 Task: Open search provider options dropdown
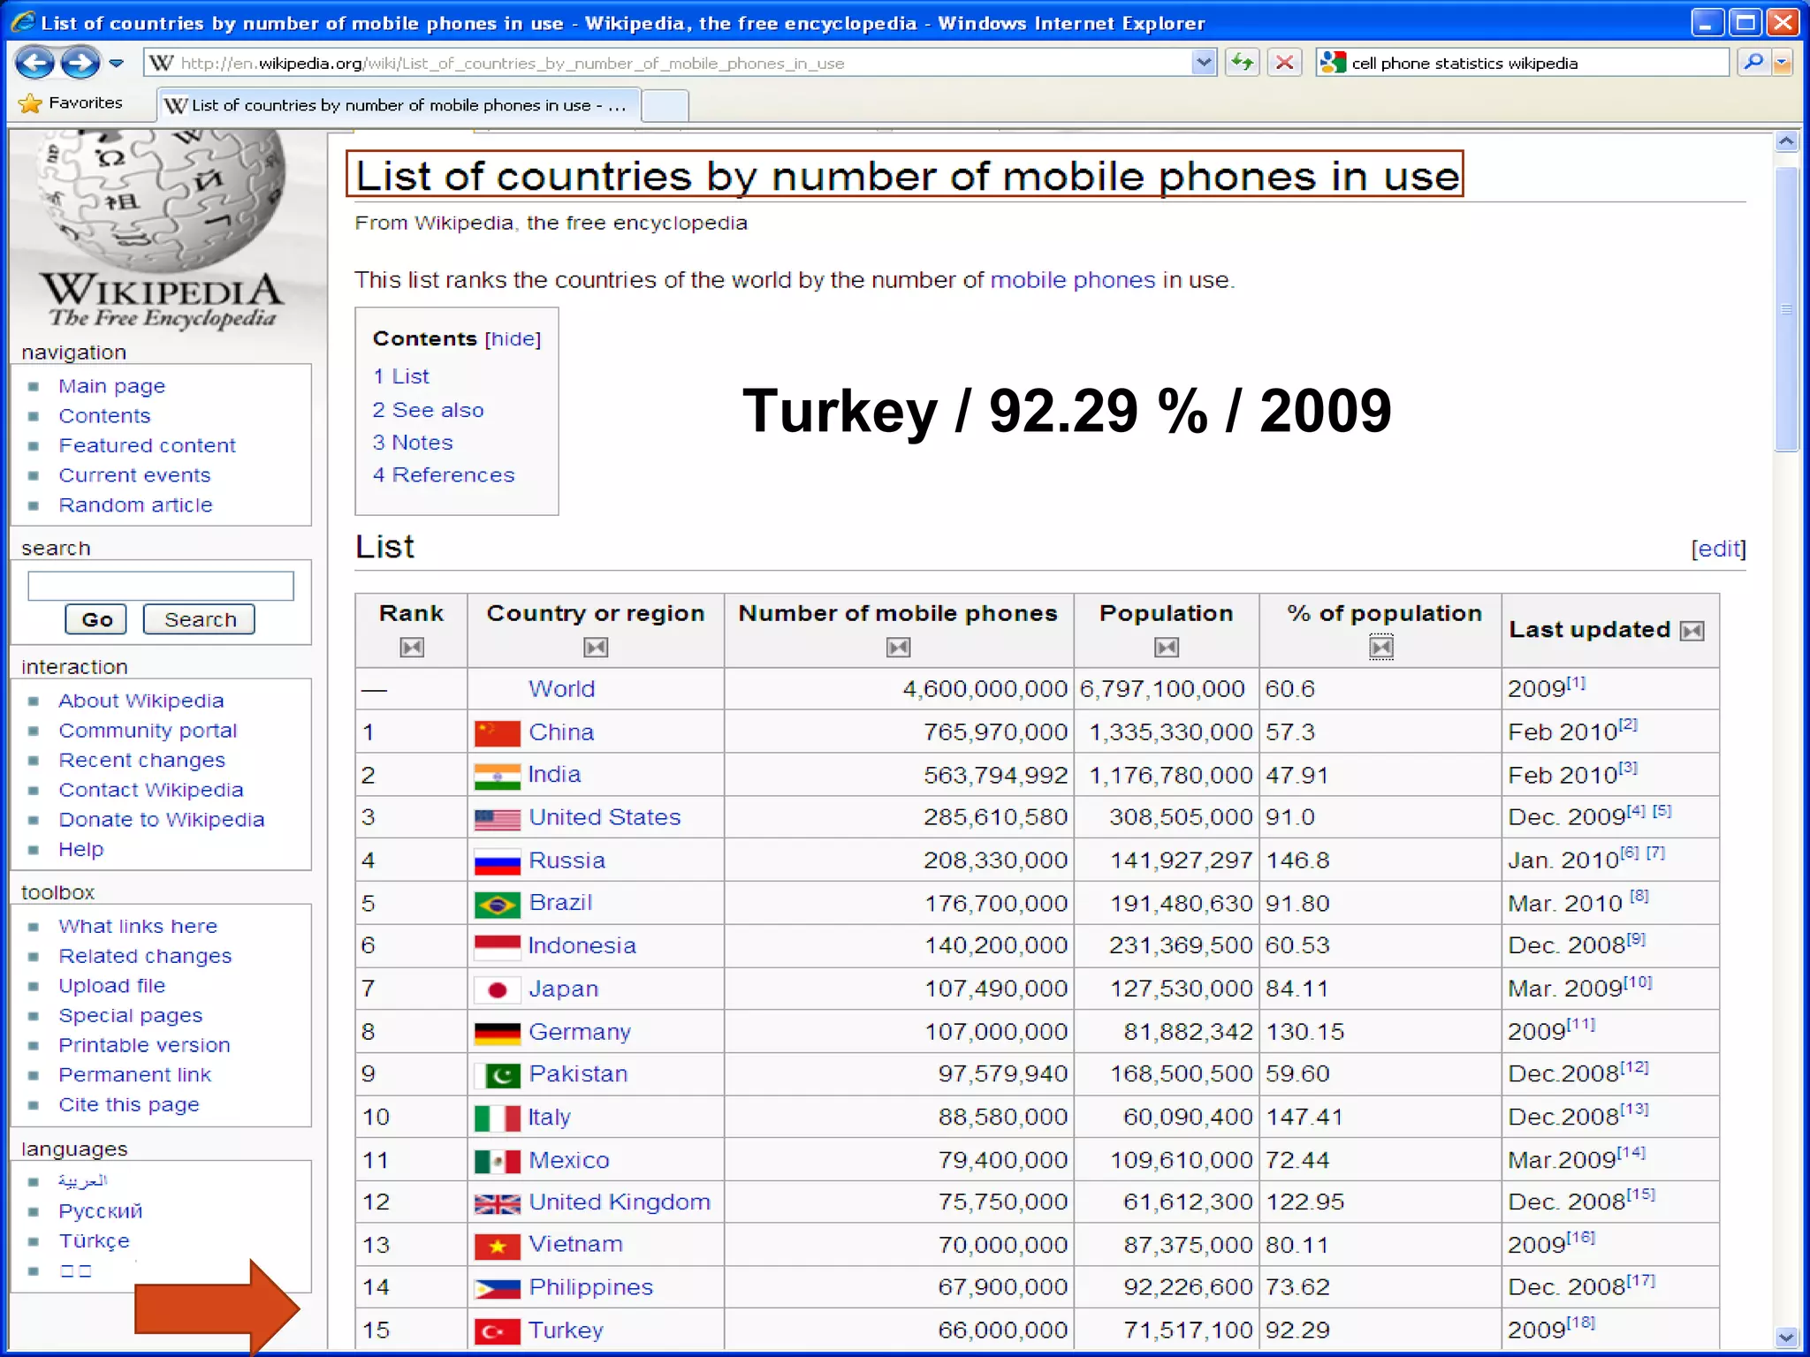(1783, 63)
